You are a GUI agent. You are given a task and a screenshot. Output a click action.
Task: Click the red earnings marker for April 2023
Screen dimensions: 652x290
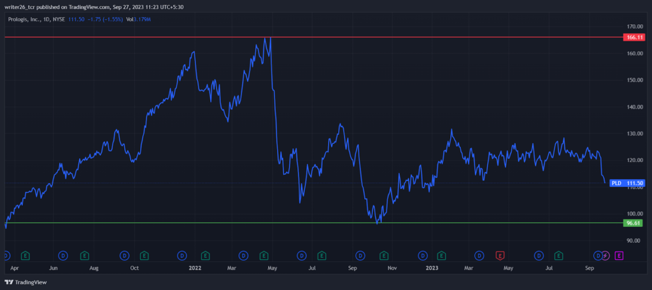click(501, 254)
